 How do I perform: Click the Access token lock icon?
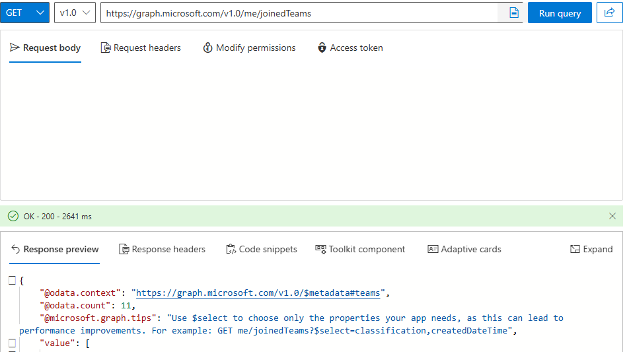pos(322,48)
